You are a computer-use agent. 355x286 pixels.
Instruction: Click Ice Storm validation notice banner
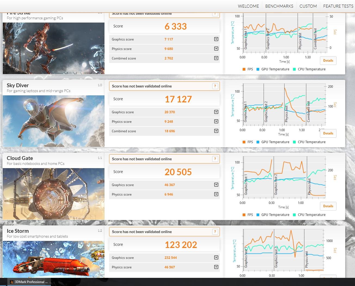[164, 232]
